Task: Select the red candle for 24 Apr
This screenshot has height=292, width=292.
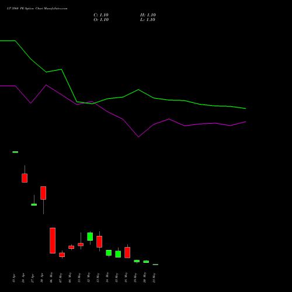Action: click(25, 178)
